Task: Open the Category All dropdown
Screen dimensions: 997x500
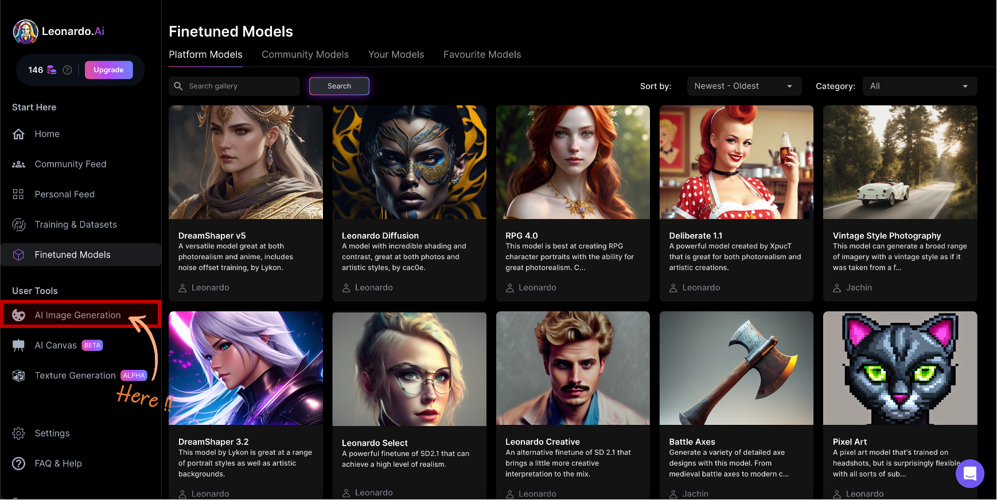Action: click(920, 86)
